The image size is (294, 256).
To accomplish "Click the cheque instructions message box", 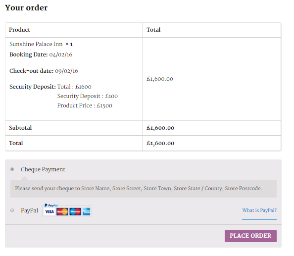I will [x=144, y=189].
